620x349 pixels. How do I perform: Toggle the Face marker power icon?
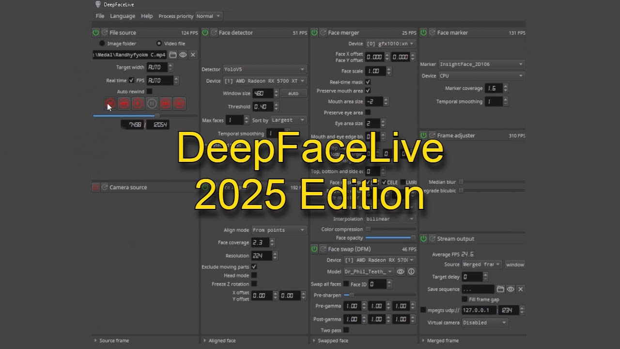pos(423,32)
